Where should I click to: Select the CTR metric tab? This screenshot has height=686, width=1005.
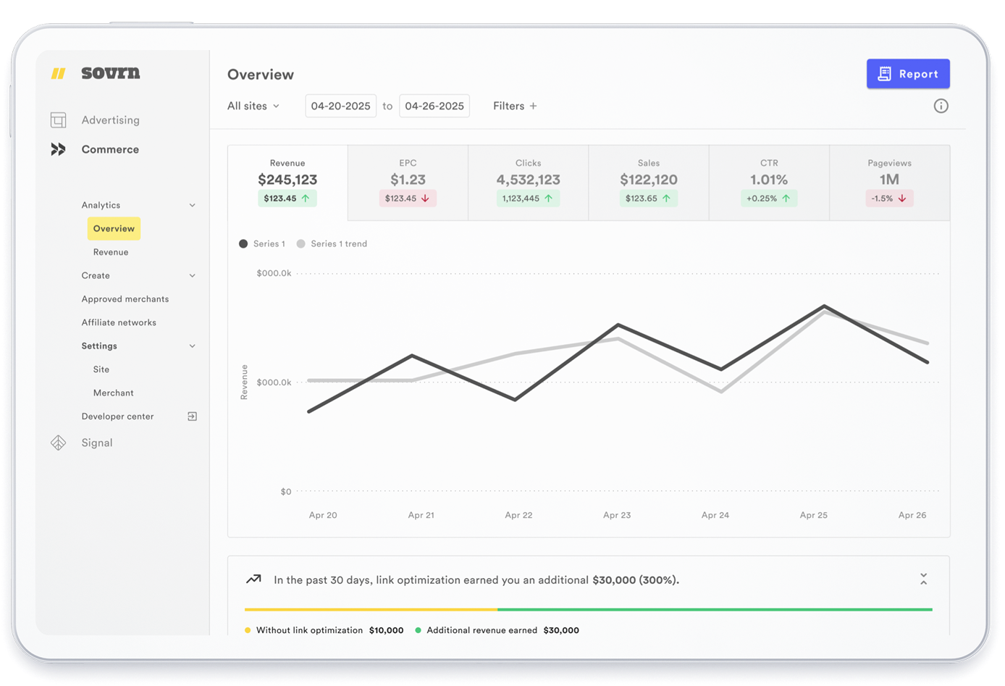click(x=769, y=183)
